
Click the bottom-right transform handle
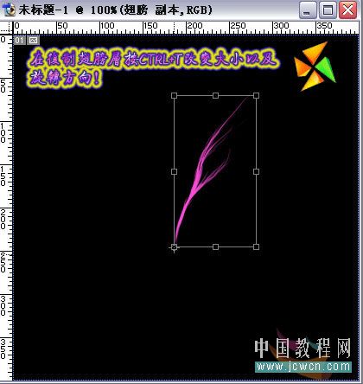pyautogui.click(x=256, y=246)
